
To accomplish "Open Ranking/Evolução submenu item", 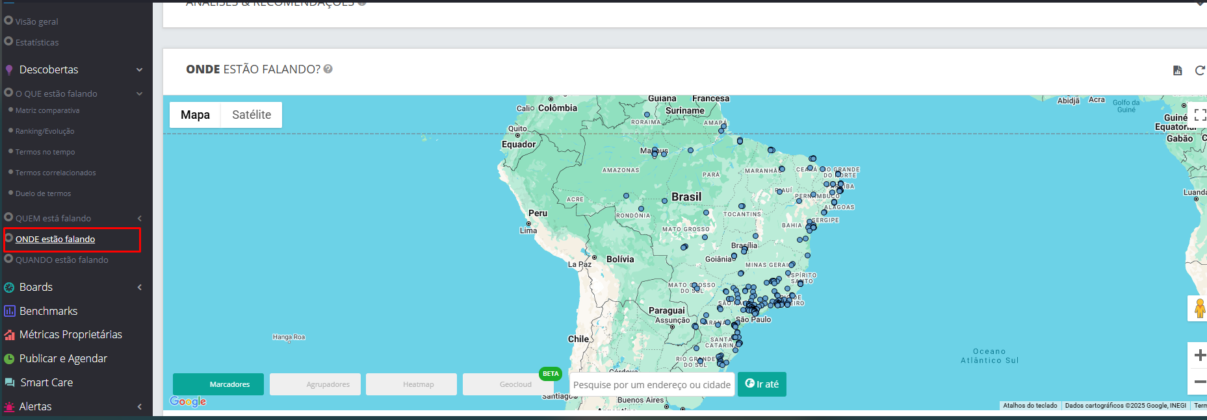I will tap(45, 131).
